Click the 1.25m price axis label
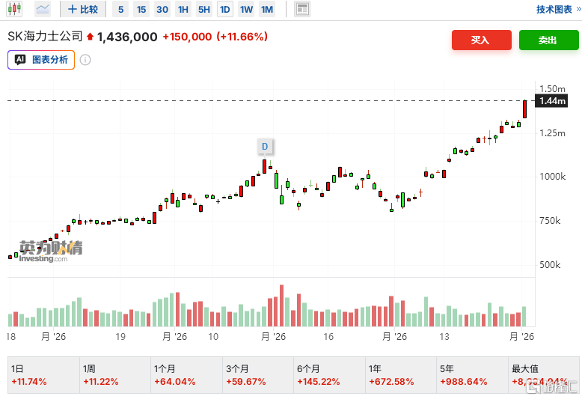Image resolution: width=582 pixels, height=399 pixels. click(552, 133)
